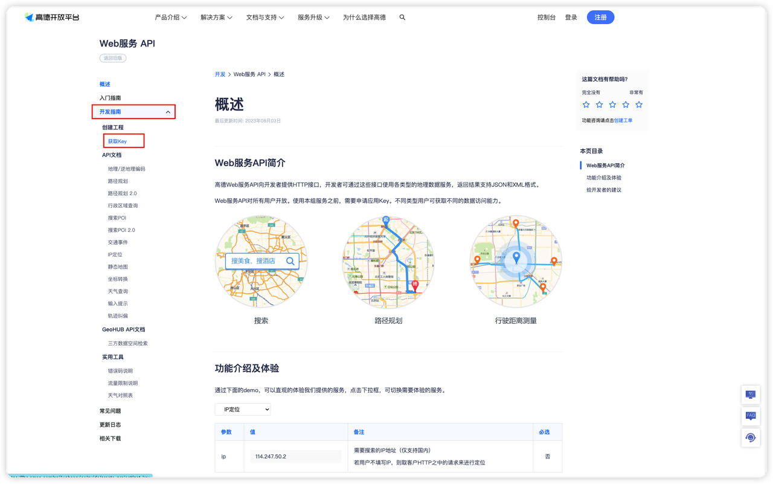
Task: Open 天气查询 doc
Action: 118,291
